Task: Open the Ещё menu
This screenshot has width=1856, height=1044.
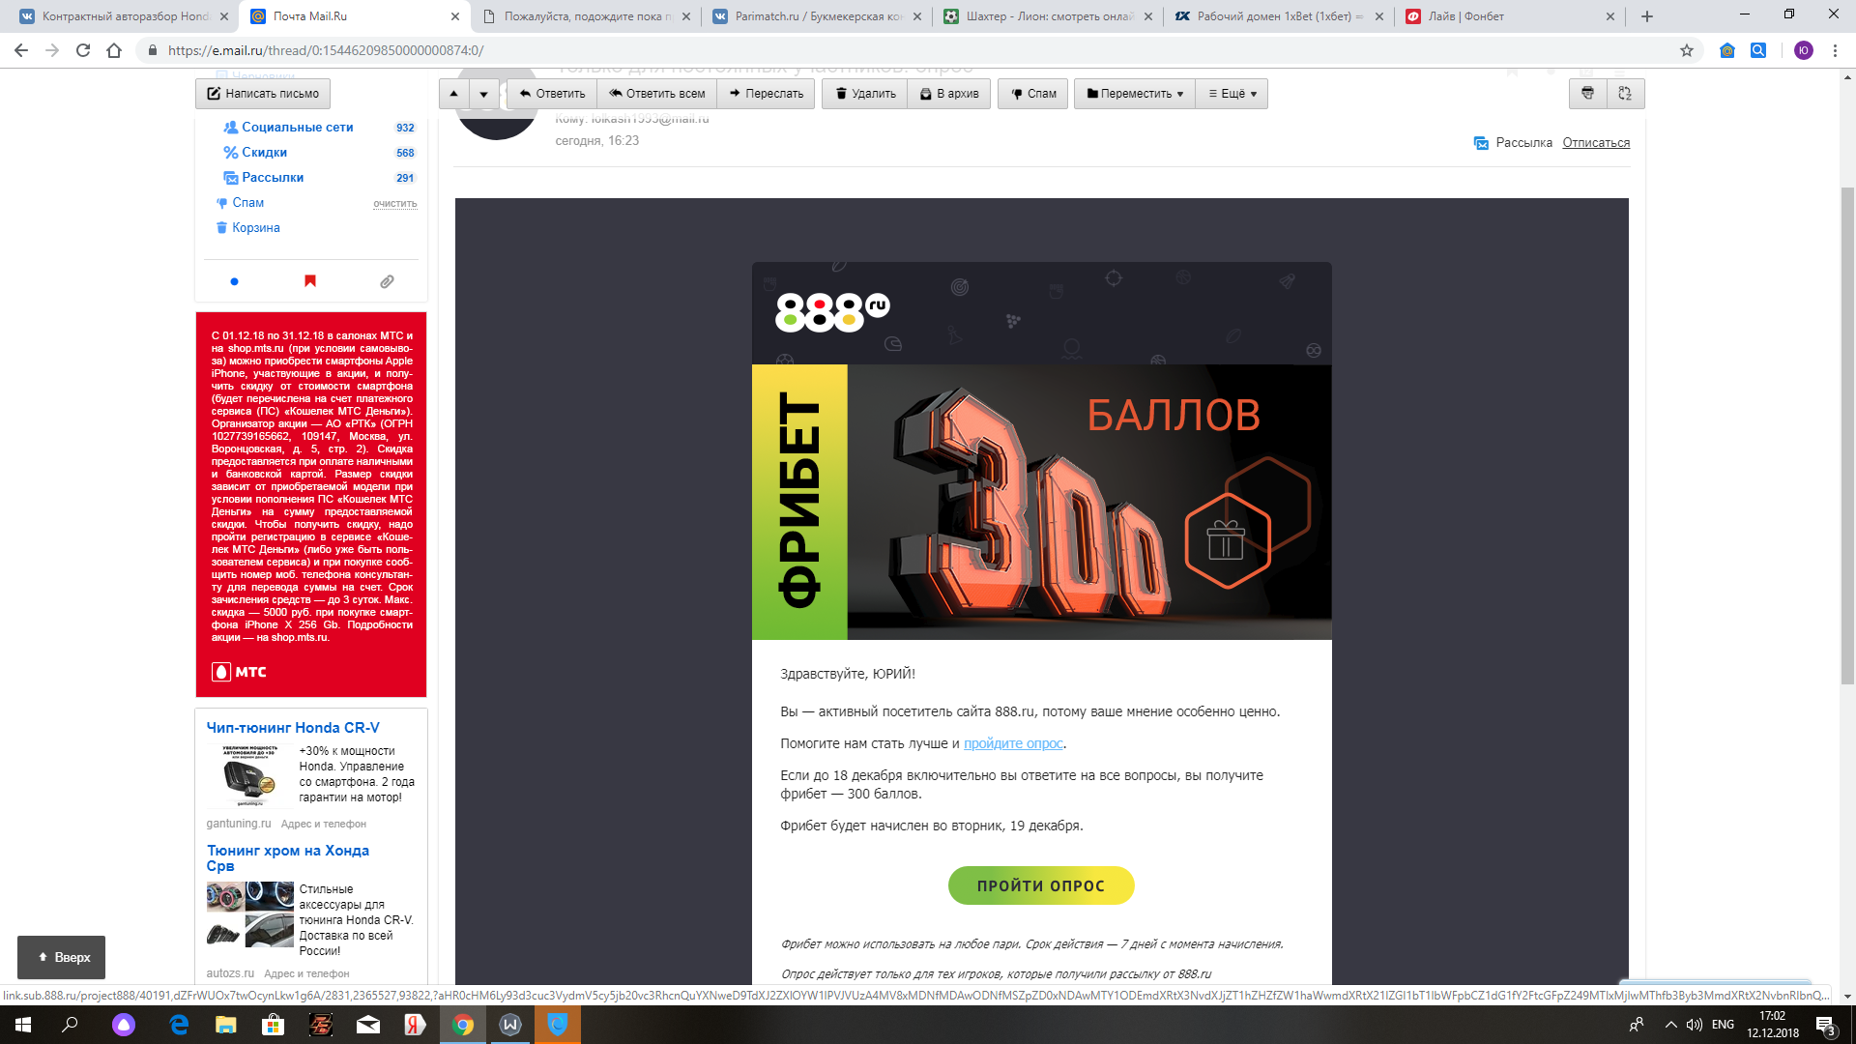Action: click(x=1231, y=94)
